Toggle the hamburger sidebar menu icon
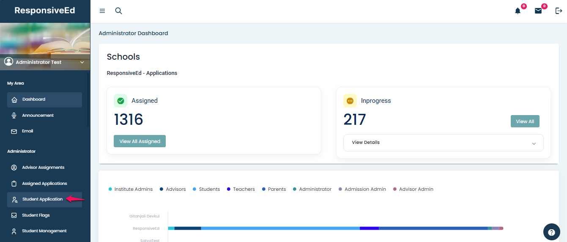The width and height of the screenshot is (567, 242). [x=102, y=11]
